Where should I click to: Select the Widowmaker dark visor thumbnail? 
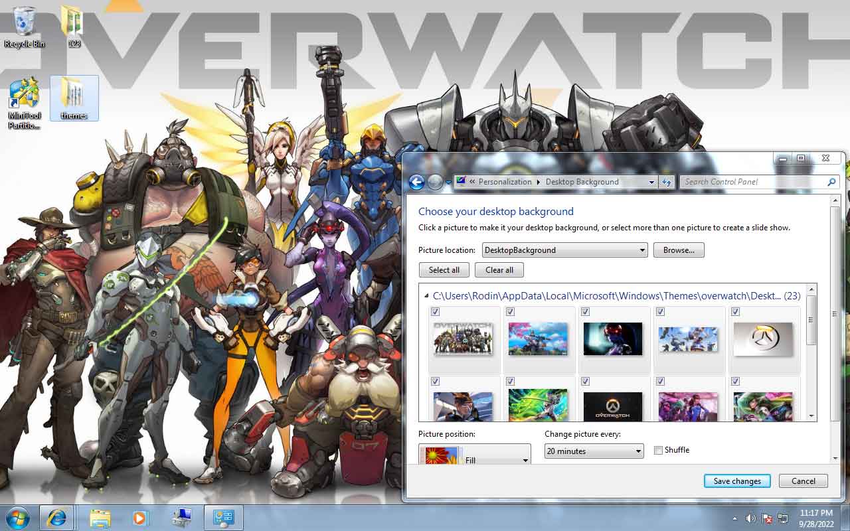613,339
